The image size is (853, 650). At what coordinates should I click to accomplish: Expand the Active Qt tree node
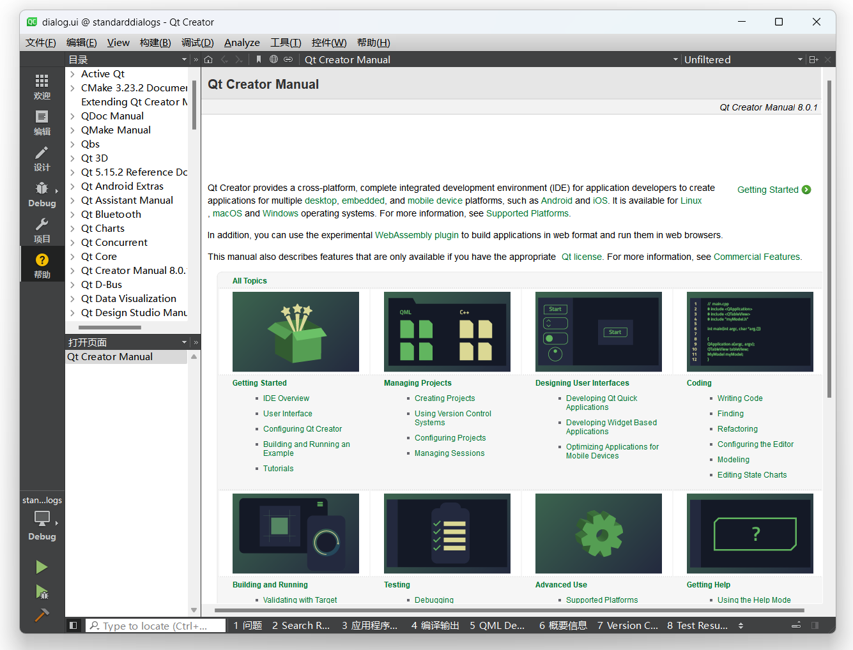(72, 74)
